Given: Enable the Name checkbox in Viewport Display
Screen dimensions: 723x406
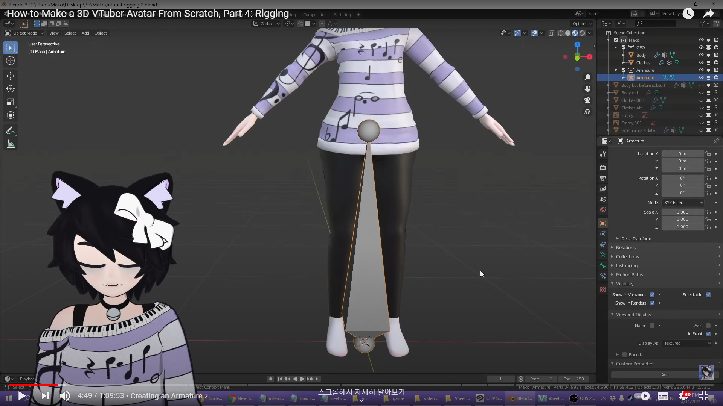Looking at the screenshot, I should point(652,326).
